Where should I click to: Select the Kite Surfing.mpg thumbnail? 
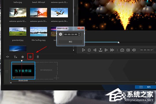[39, 31]
